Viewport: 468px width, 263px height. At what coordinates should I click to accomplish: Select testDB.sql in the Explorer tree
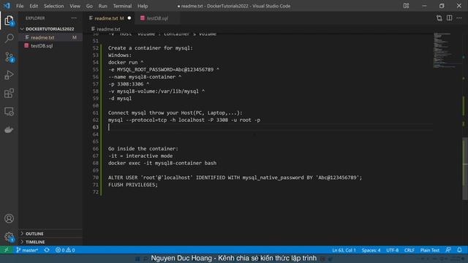[x=50, y=45]
